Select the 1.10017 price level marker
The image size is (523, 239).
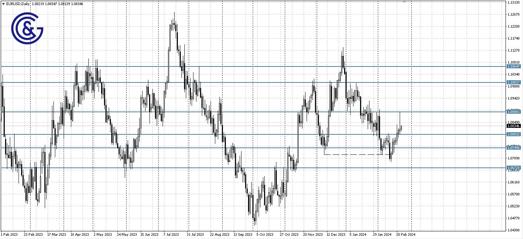(x=513, y=82)
